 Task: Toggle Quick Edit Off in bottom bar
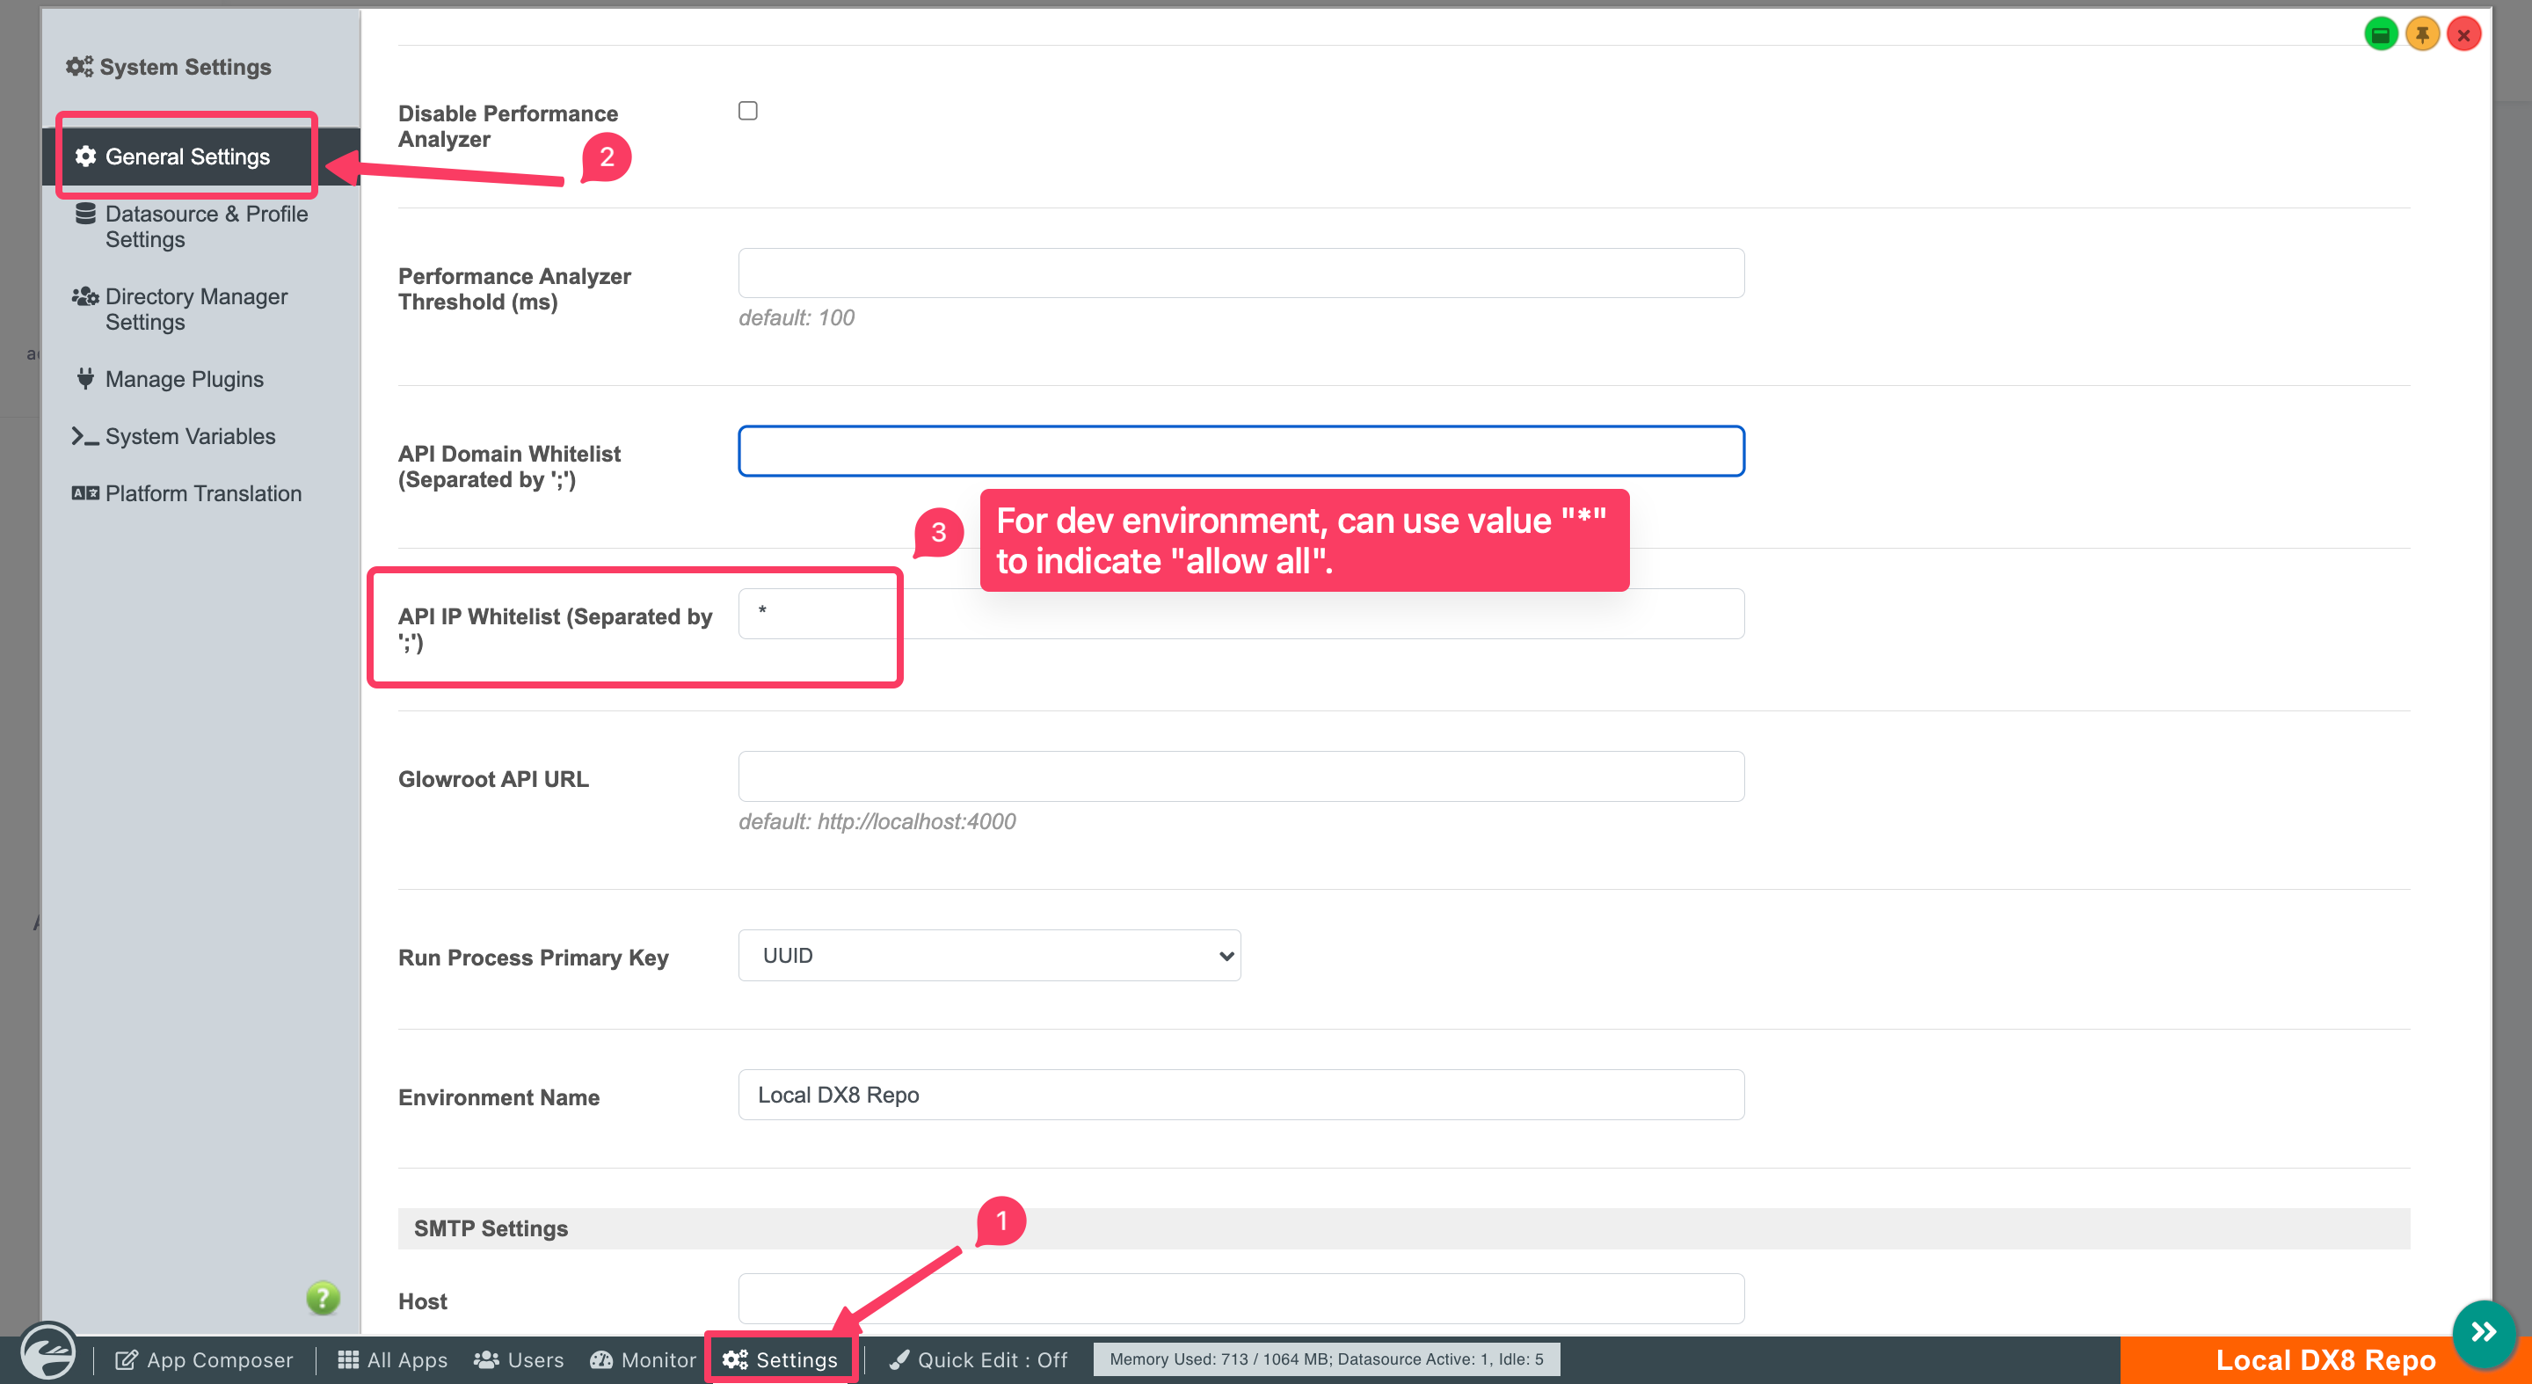tap(979, 1359)
